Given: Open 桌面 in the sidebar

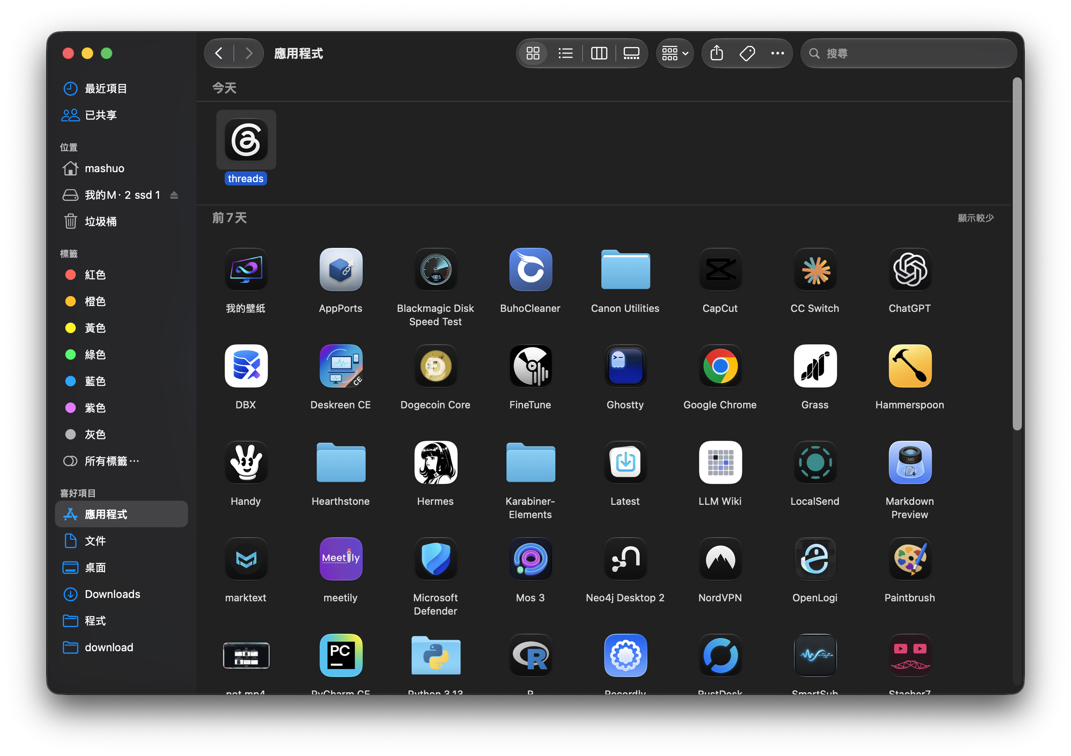Looking at the screenshot, I should [x=121, y=567].
